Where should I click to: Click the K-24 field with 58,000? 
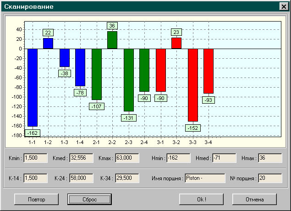81,178
